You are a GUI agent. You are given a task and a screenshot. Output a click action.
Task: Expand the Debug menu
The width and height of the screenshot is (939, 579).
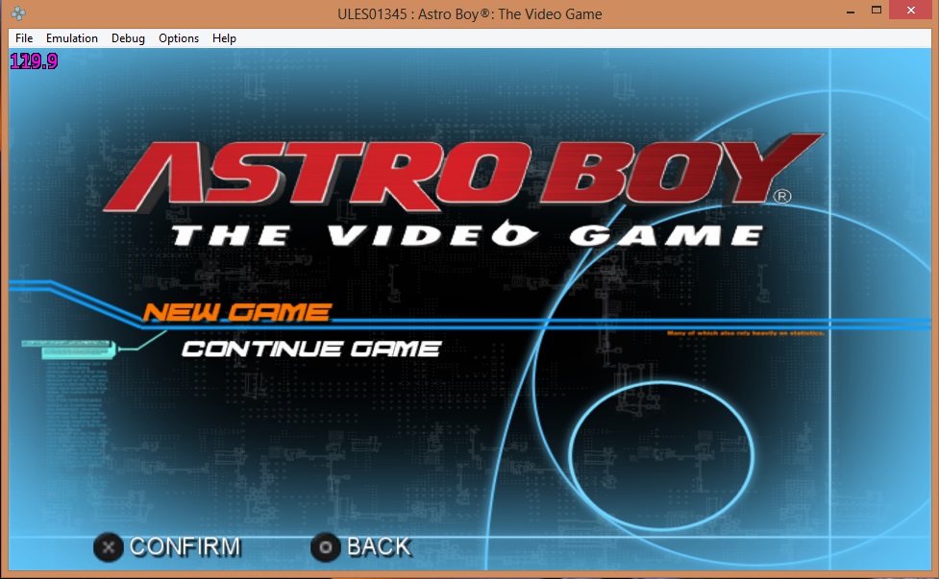click(x=128, y=38)
